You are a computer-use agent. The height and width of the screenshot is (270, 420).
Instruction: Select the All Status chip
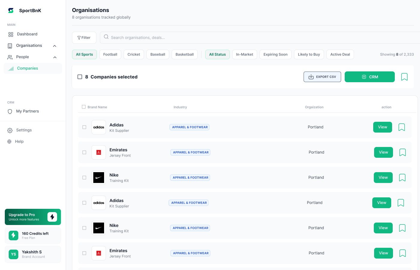click(217, 54)
